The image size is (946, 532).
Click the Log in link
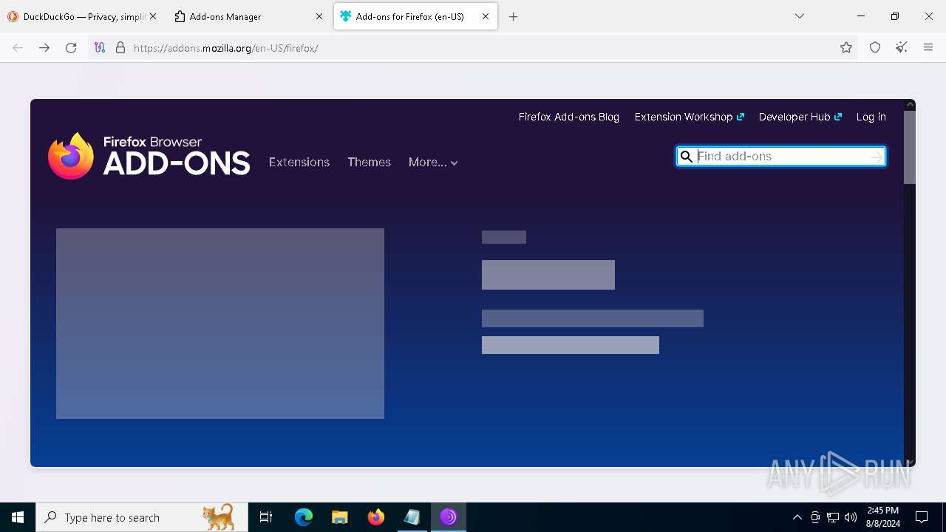pyautogui.click(x=871, y=117)
